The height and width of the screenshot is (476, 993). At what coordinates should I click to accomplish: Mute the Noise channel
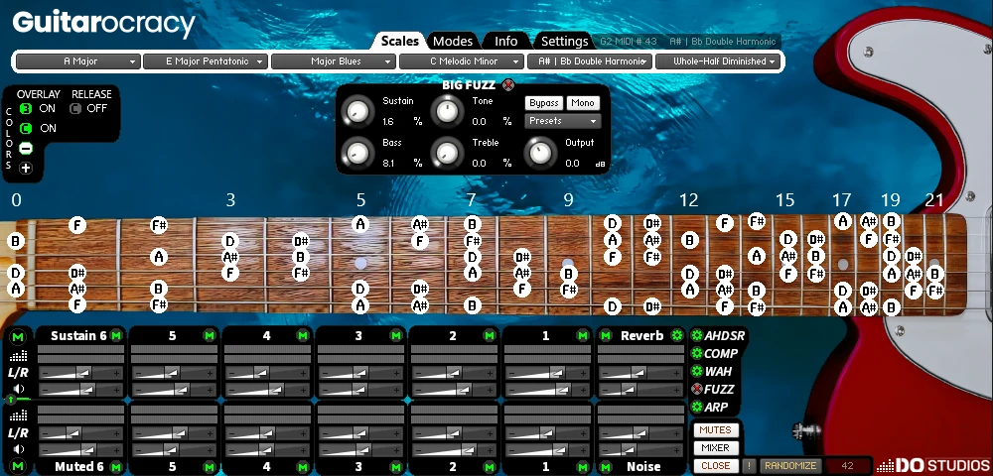pos(606,467)
